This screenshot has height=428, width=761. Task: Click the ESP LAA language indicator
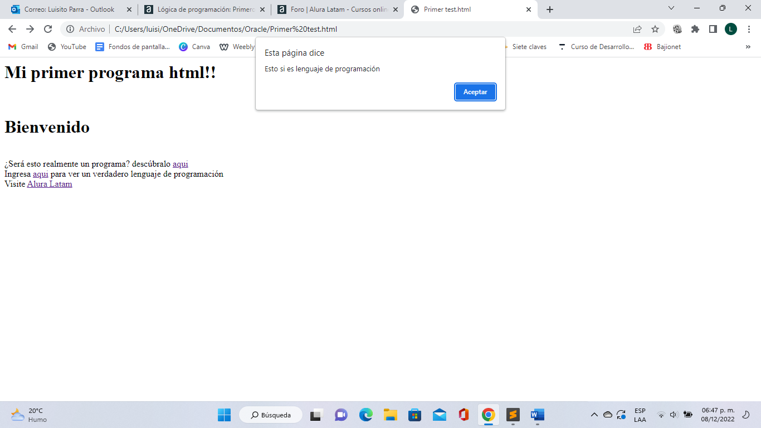pos(640,415)
